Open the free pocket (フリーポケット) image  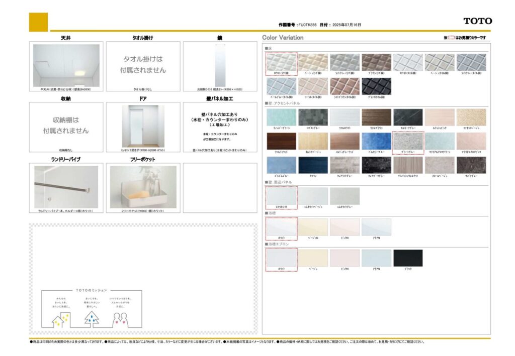tap(143, 186)
